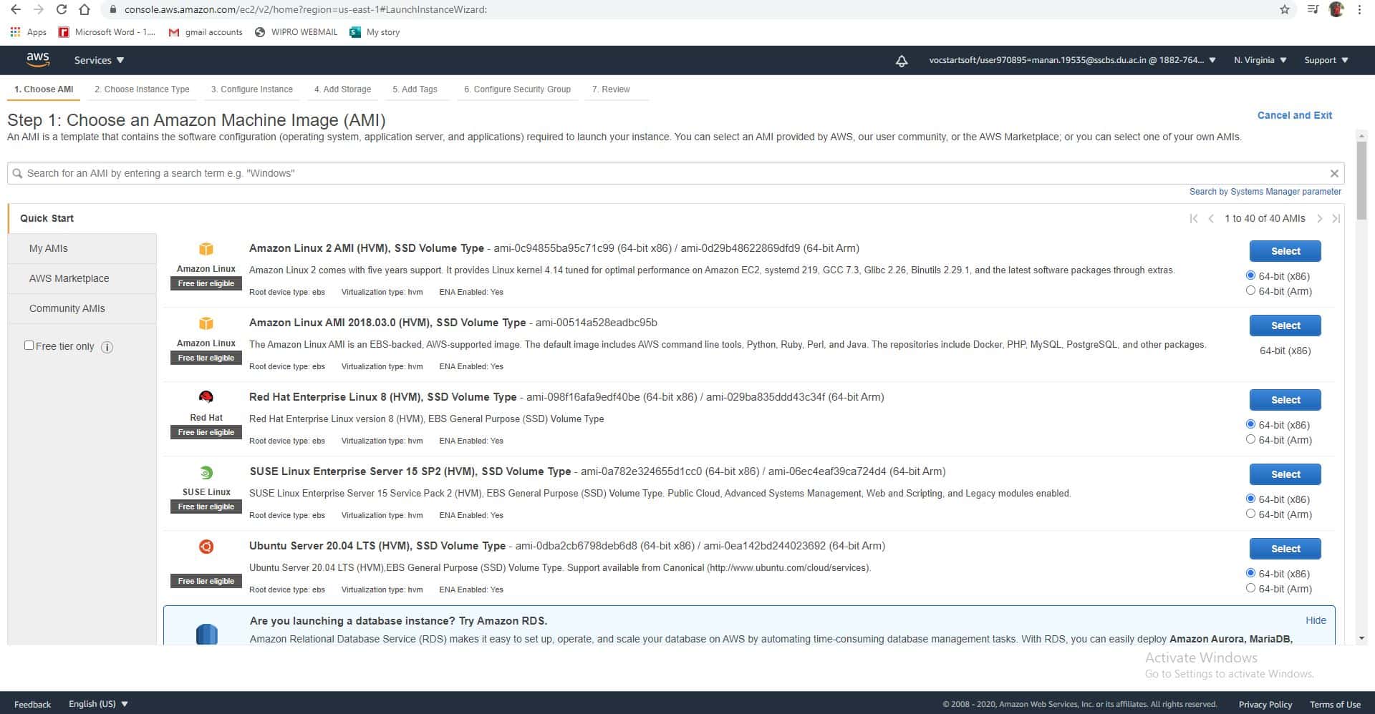Open the English (US) language dropdown
Image resolution: width=1375 pixels, height=714 pixels.
tap(98, 704)
